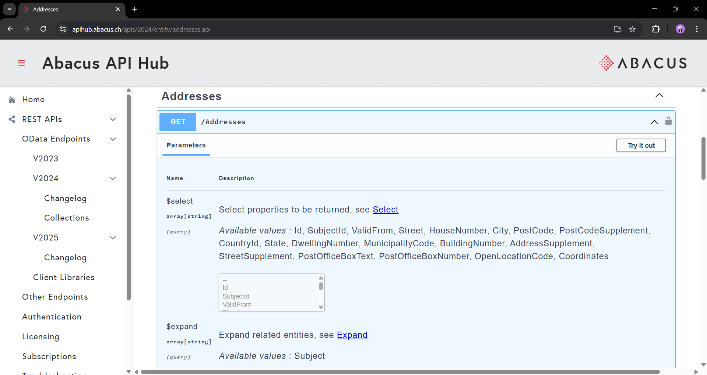
Task: Click the Abacus logo
Action: coord(643,63)
